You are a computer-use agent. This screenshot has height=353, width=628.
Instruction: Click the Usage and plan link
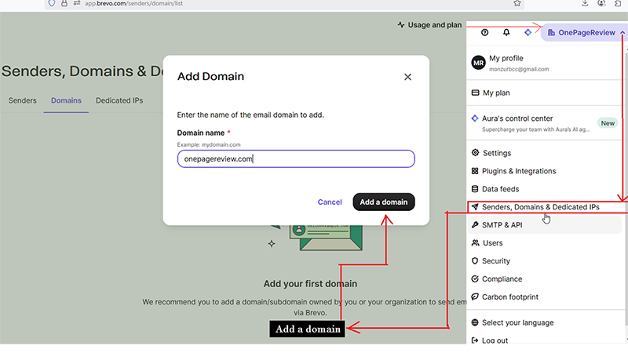pyautogui.click(x=429, y=25)
